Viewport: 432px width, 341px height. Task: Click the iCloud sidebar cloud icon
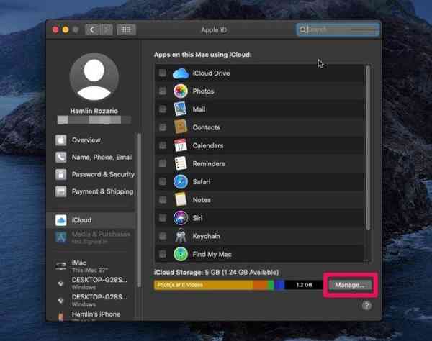coord(61,220)
